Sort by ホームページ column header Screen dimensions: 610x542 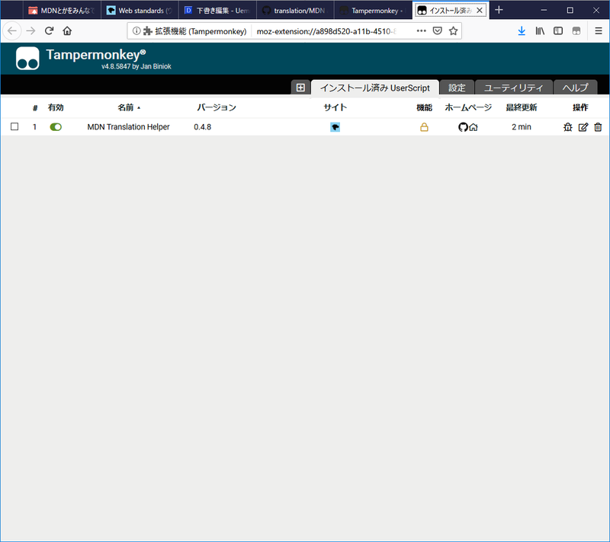pos(468,107)
